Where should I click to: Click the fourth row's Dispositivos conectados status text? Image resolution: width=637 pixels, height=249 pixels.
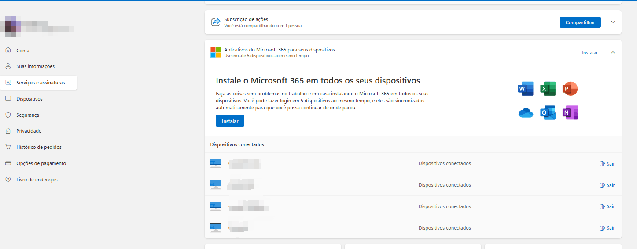coord(445,228)
